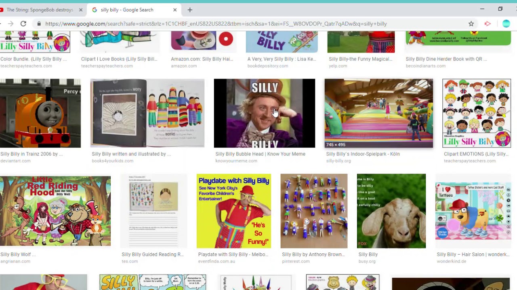Close the SpongeBob YouTube tab
The height and width of the screenshot is (290, 517).
pyautogui.click(x=80, y=10)
